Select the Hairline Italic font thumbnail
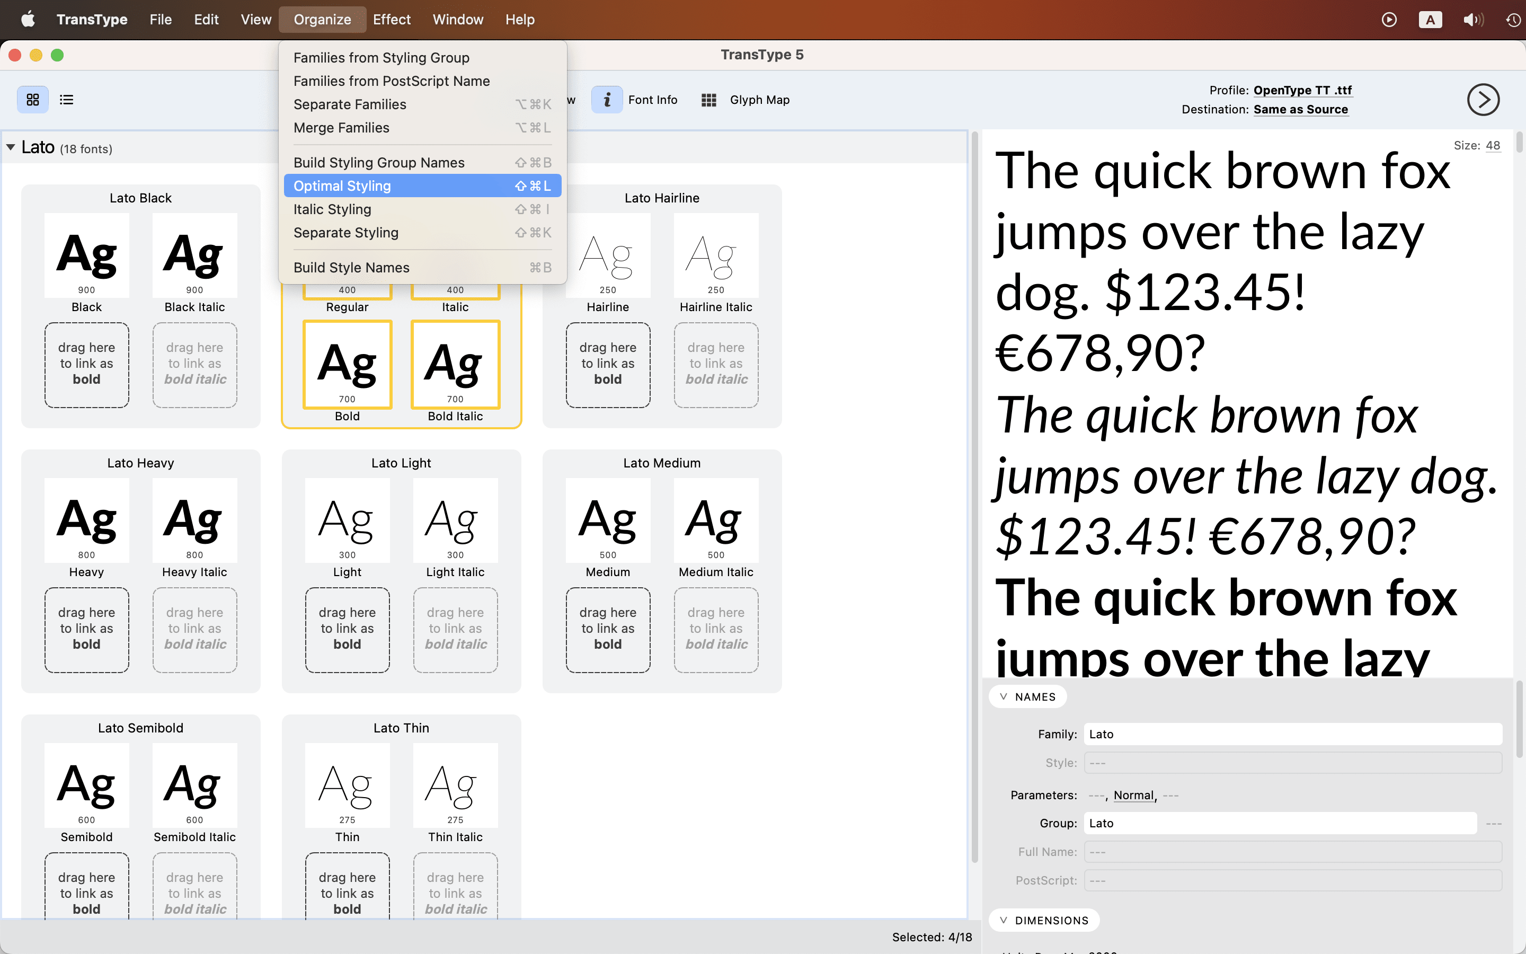1526x954 pixels. click(716, 255)
